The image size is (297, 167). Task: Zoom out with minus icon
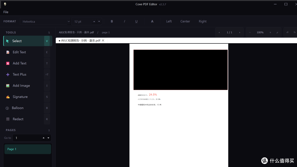250,32
